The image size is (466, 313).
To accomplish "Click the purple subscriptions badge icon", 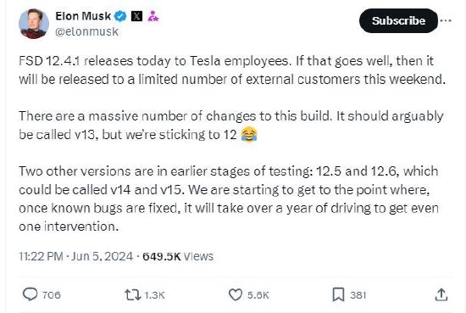I will tap(153, 16).
